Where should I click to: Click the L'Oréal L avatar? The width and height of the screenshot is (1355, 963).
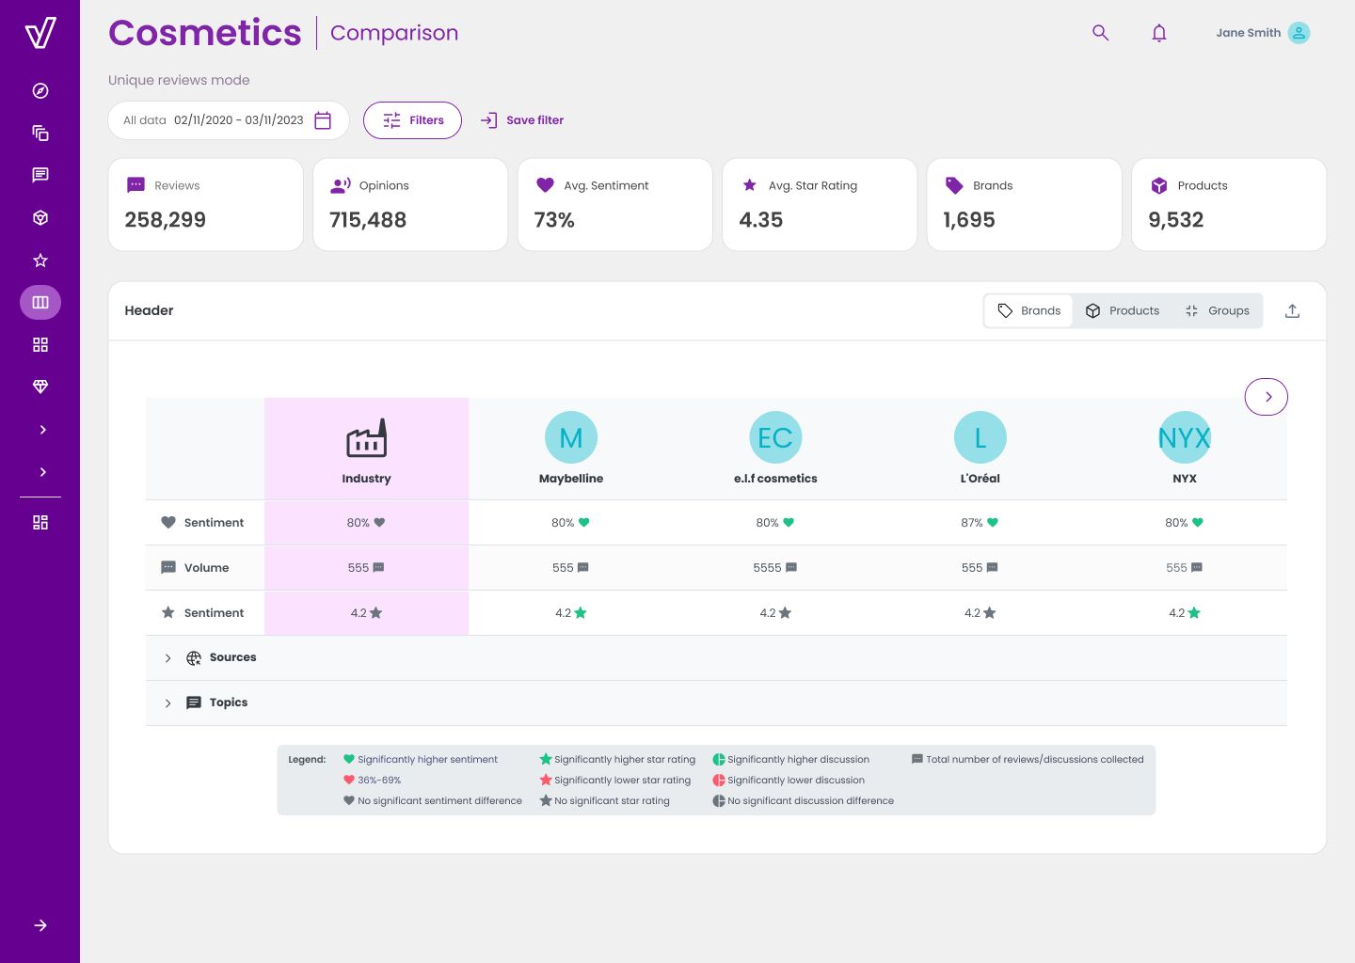[980, 437]
